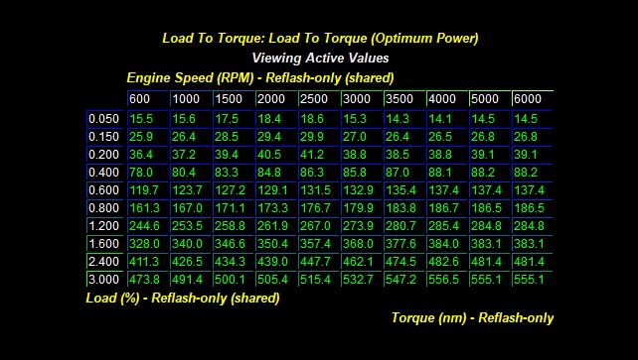This screenshot has height=360, width=638.
Task: Click the 0.600 load row header
Action: coord(104,190)
